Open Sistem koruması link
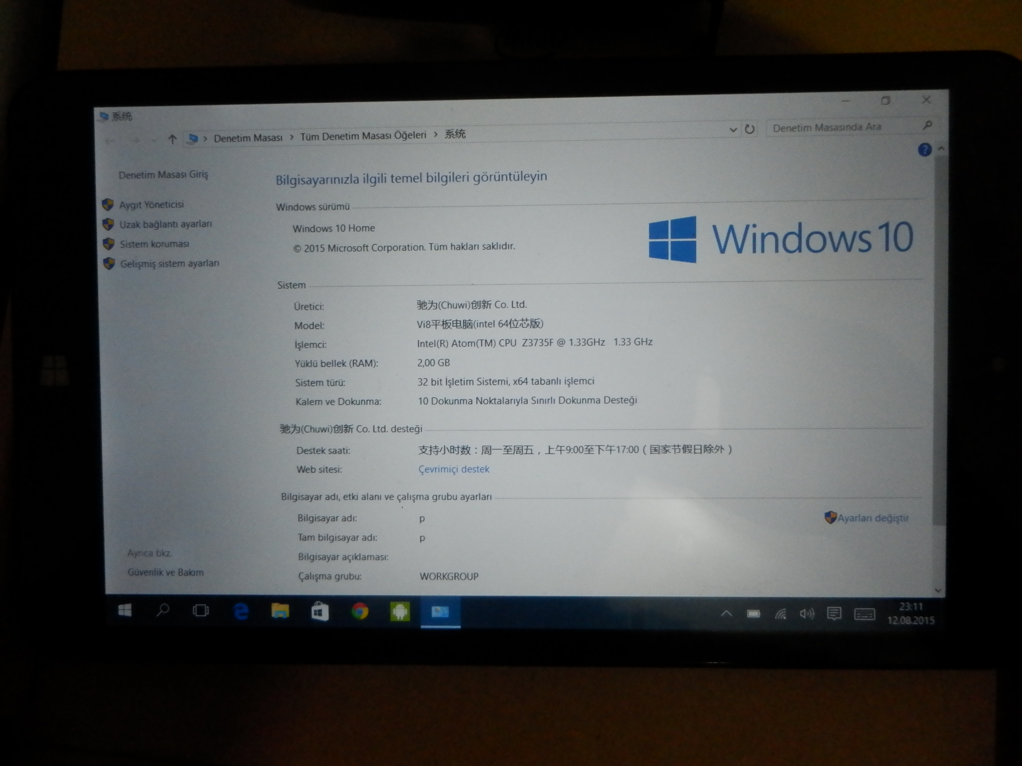The height and width of the screenshot is (766, 1022). [154, 244]
